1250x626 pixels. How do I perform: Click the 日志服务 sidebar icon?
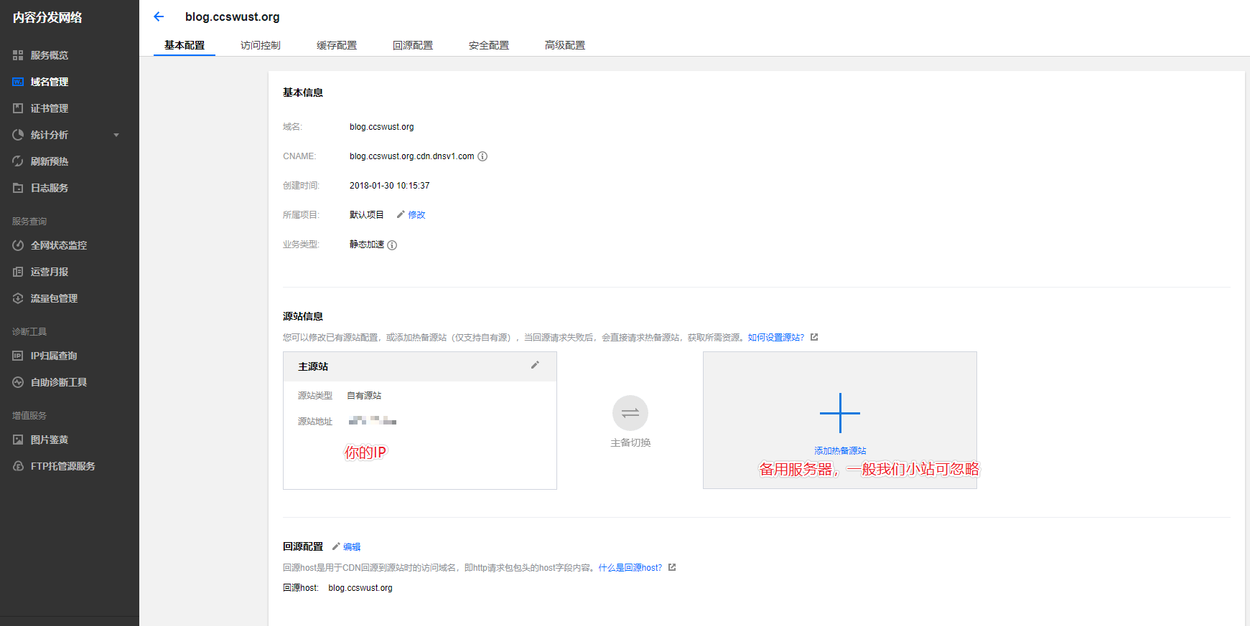click(x=18, y=188)
